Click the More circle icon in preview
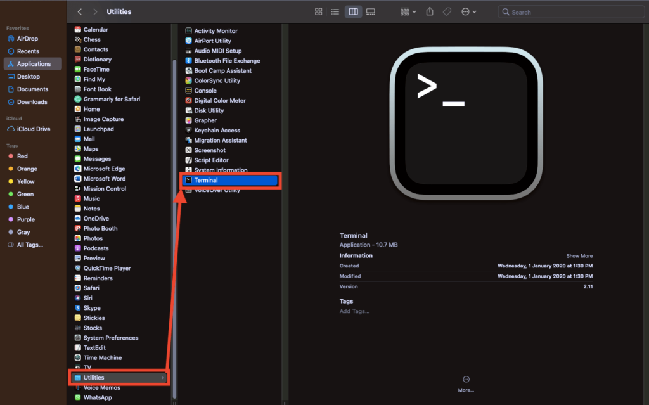 point(466,379)
